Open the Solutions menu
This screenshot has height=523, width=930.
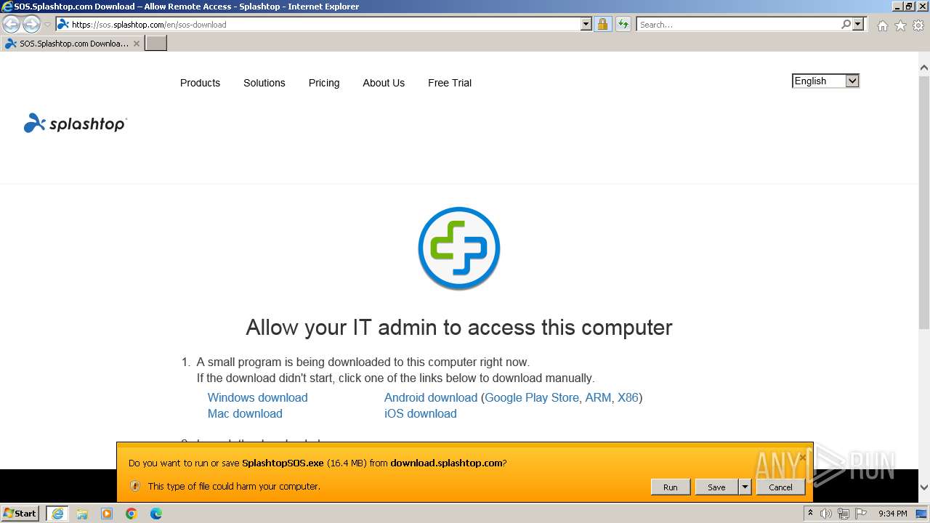pos(264,83)
